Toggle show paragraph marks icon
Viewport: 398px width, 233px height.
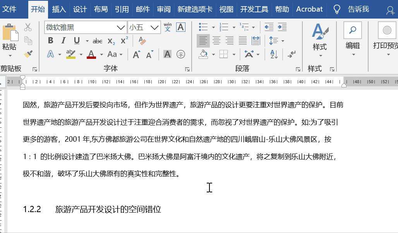coord(292,54)
